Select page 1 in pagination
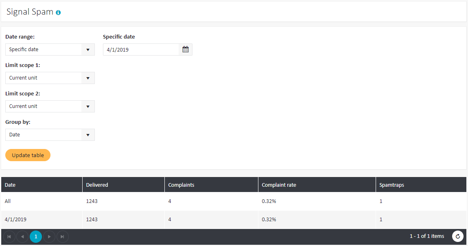This screenshot has width=468, height=246. (x=36, y=236)
